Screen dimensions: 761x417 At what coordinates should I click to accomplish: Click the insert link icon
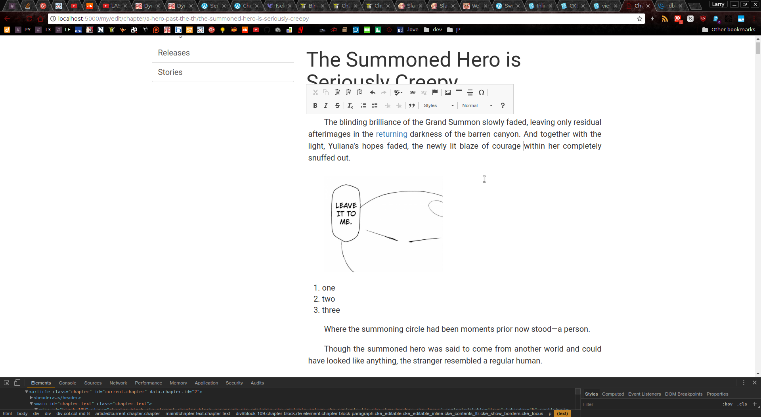point(413,92)
